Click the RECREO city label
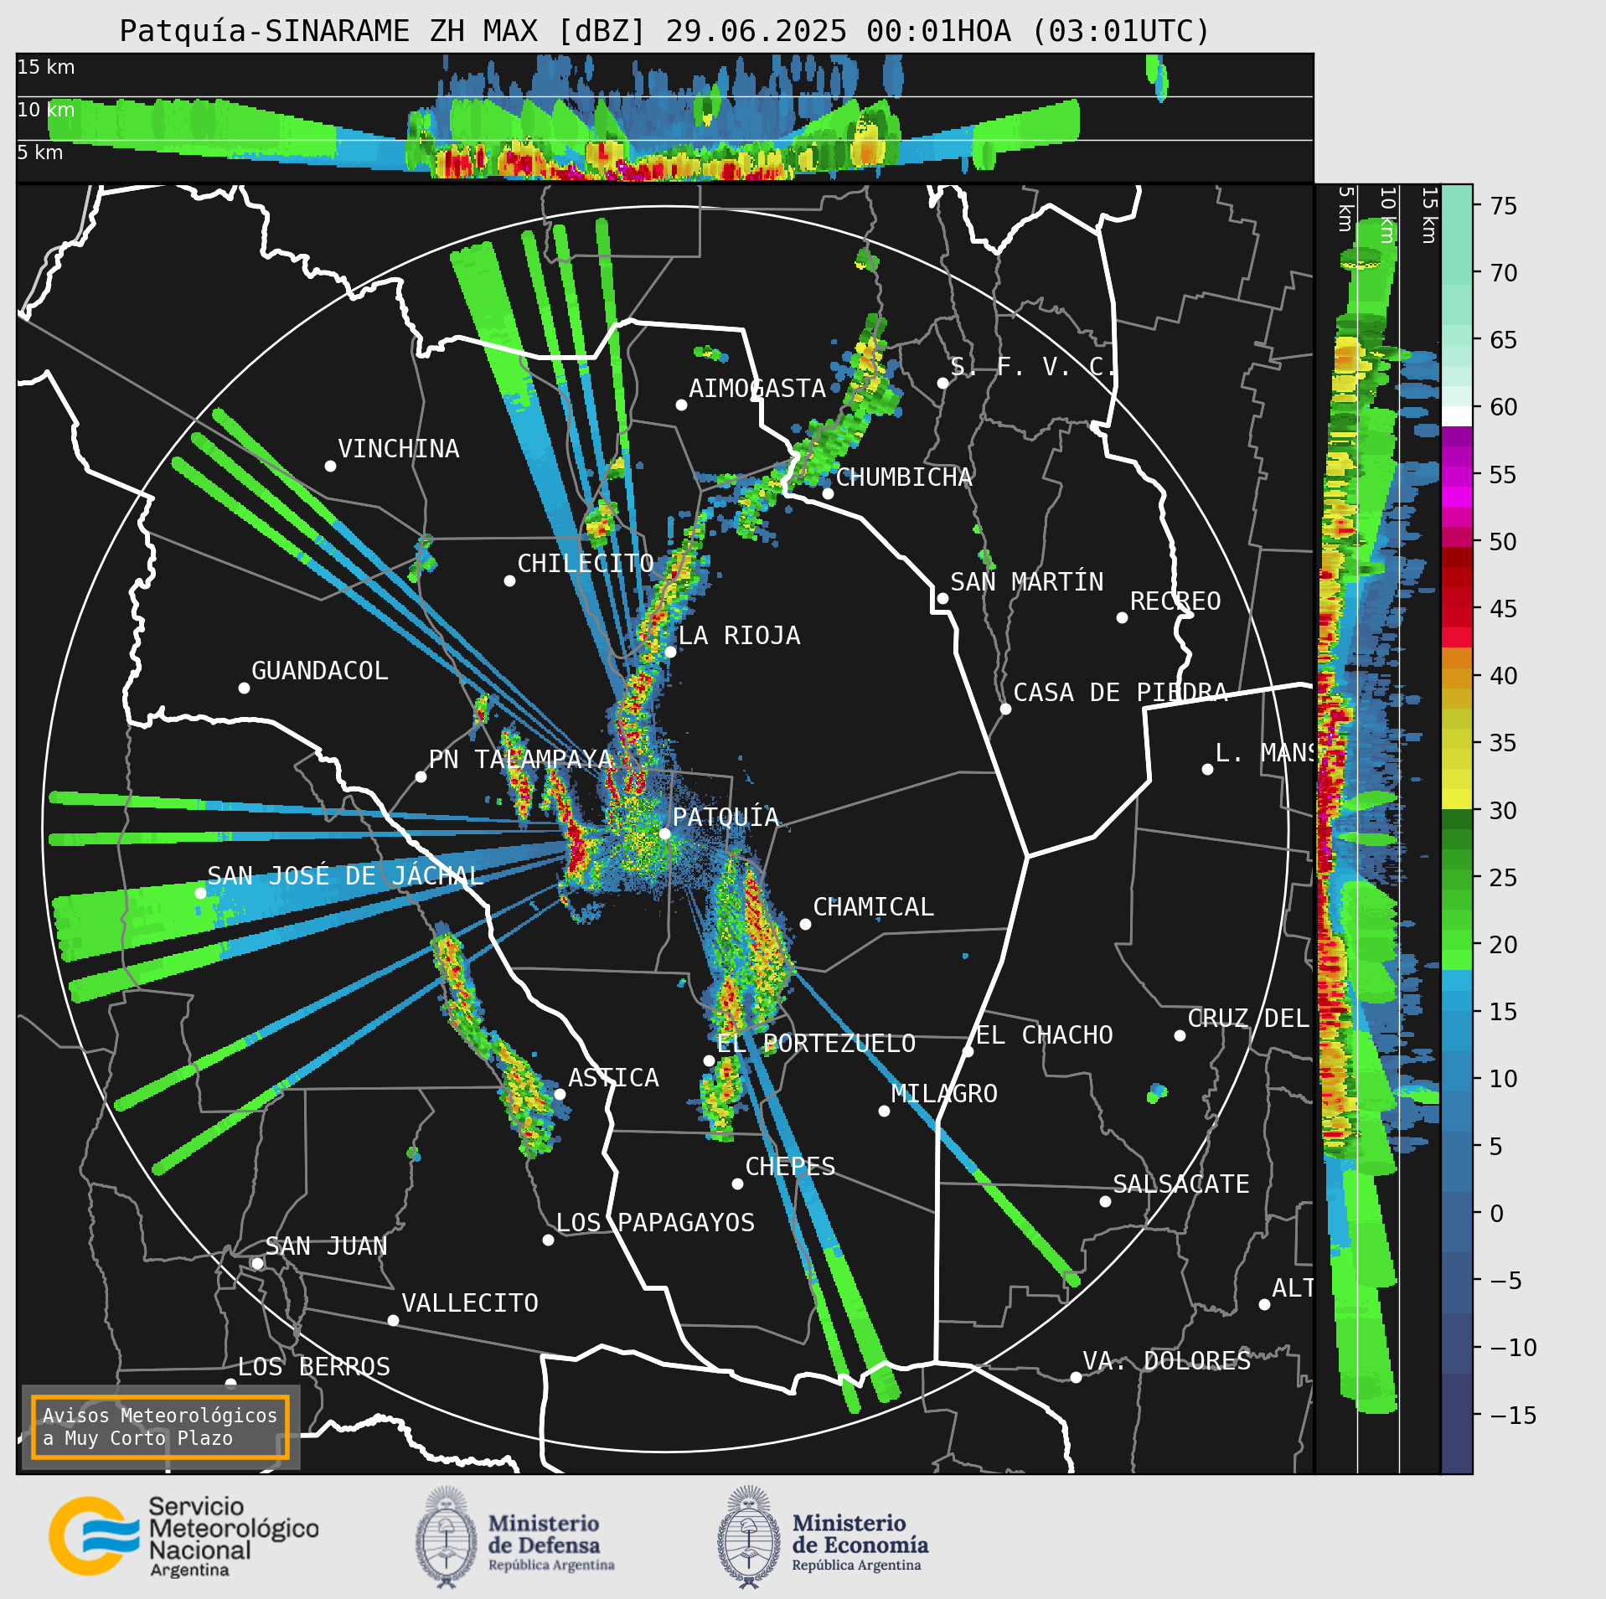 pos(1175,601)
